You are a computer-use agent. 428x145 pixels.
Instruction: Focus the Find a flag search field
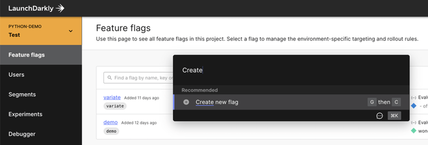[x=139, y=78]
